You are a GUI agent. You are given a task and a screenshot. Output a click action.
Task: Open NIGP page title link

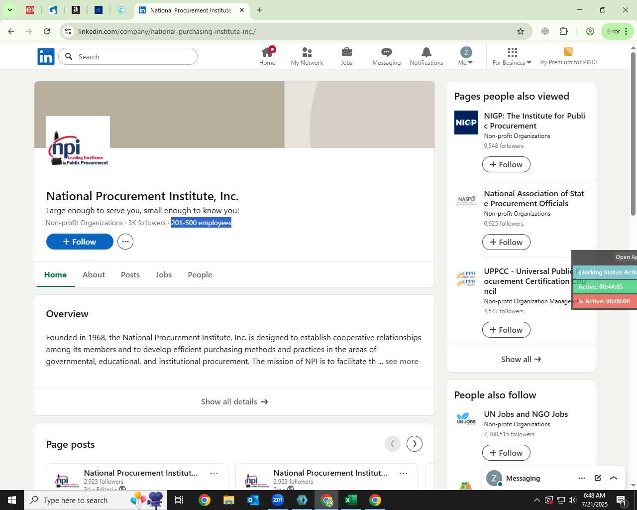[534, 121]
